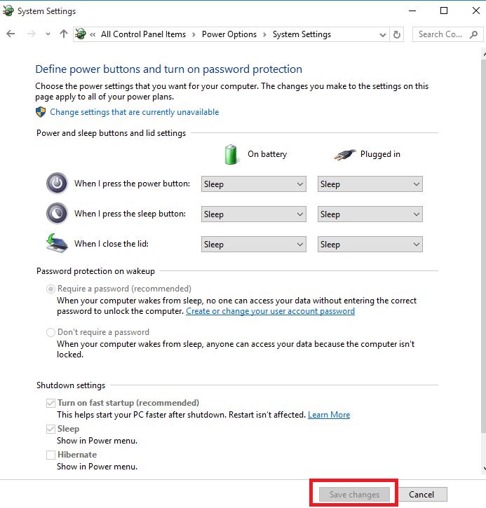Click the search magnifier icon
The width and height of the screenshot is (486, 508).
[x=473, y=34]
